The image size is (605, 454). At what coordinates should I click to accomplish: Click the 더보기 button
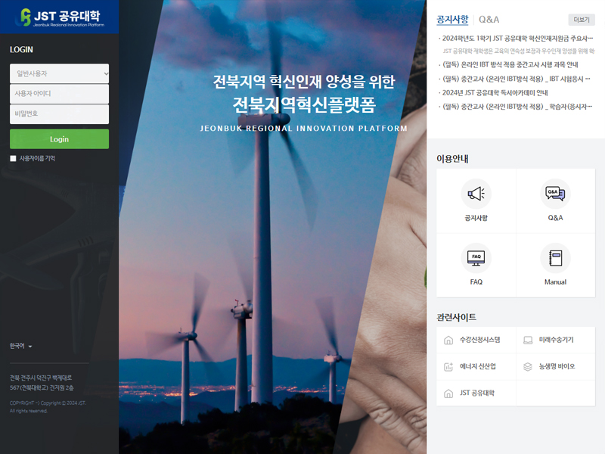coord(582,20)
